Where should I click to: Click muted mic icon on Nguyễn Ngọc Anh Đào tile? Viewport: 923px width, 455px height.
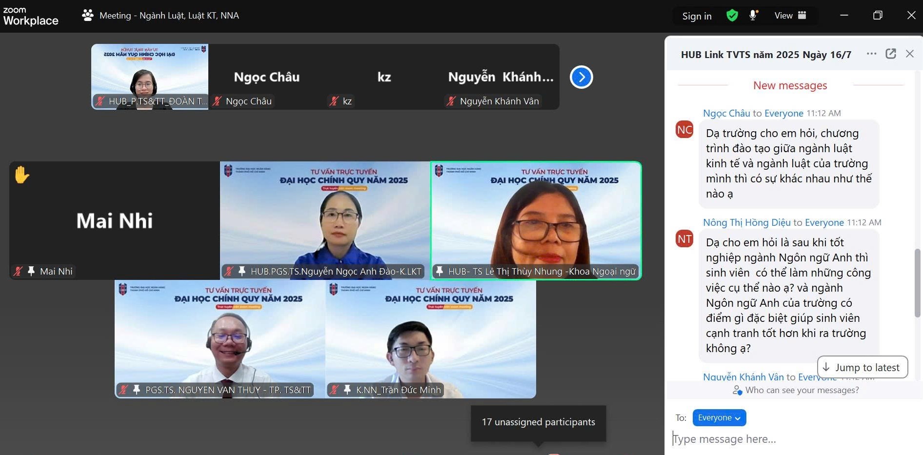tap(229, 271)
